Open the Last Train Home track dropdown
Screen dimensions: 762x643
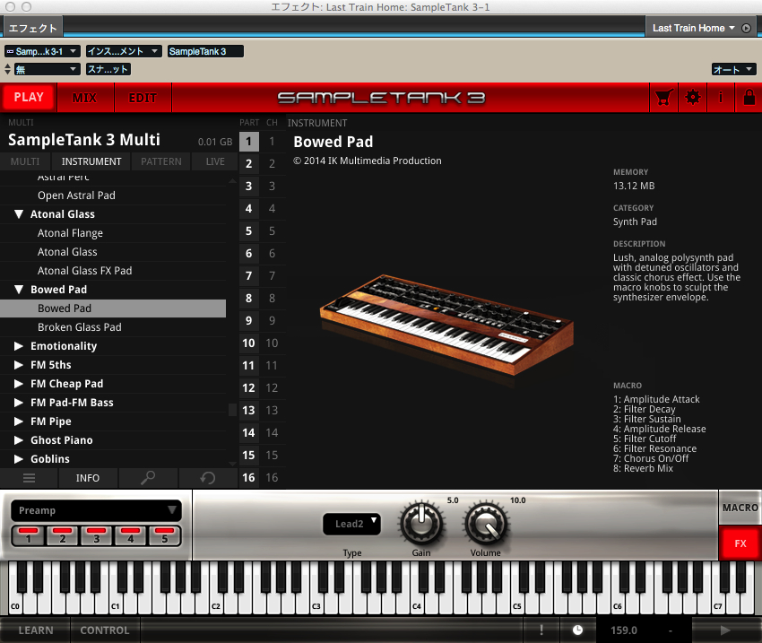pos(694,28)
